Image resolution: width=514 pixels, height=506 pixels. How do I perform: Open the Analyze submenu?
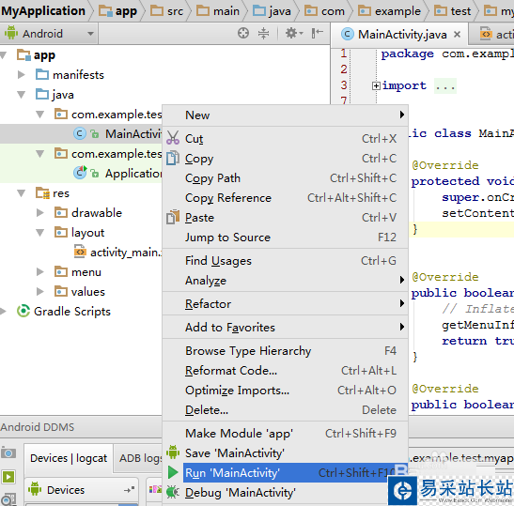286,280
